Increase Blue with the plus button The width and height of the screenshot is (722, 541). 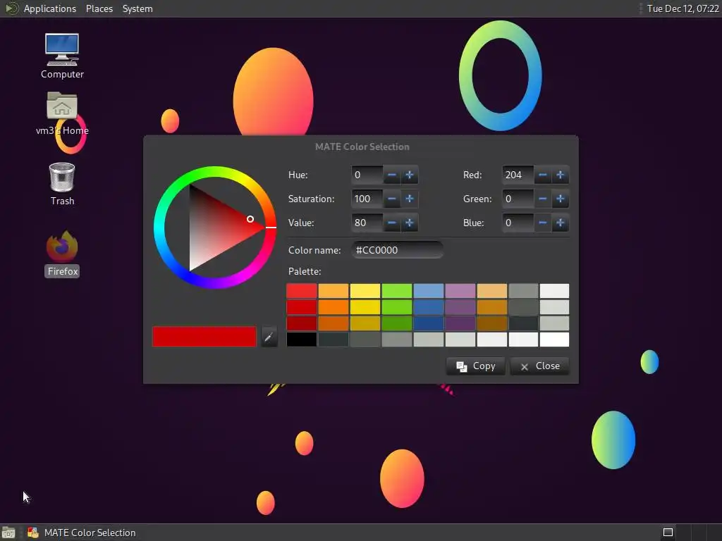(561, 223)
